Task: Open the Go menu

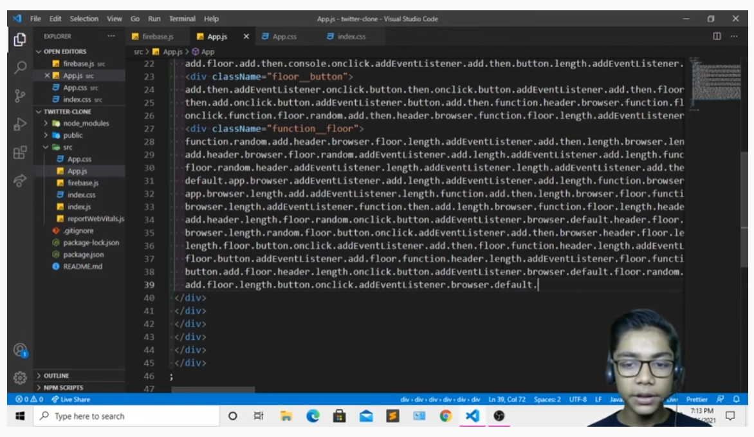Action: click(135, 19)
